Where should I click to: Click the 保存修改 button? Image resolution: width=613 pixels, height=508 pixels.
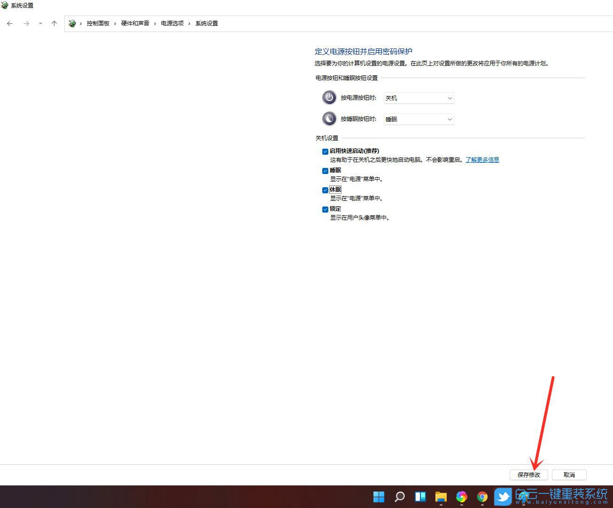[x=528, y=475]
